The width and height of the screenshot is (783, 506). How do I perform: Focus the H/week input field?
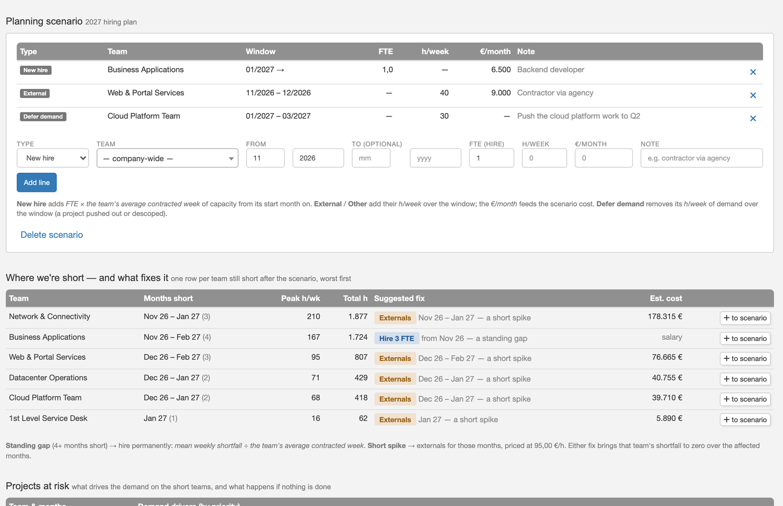[x=544, y=158]
